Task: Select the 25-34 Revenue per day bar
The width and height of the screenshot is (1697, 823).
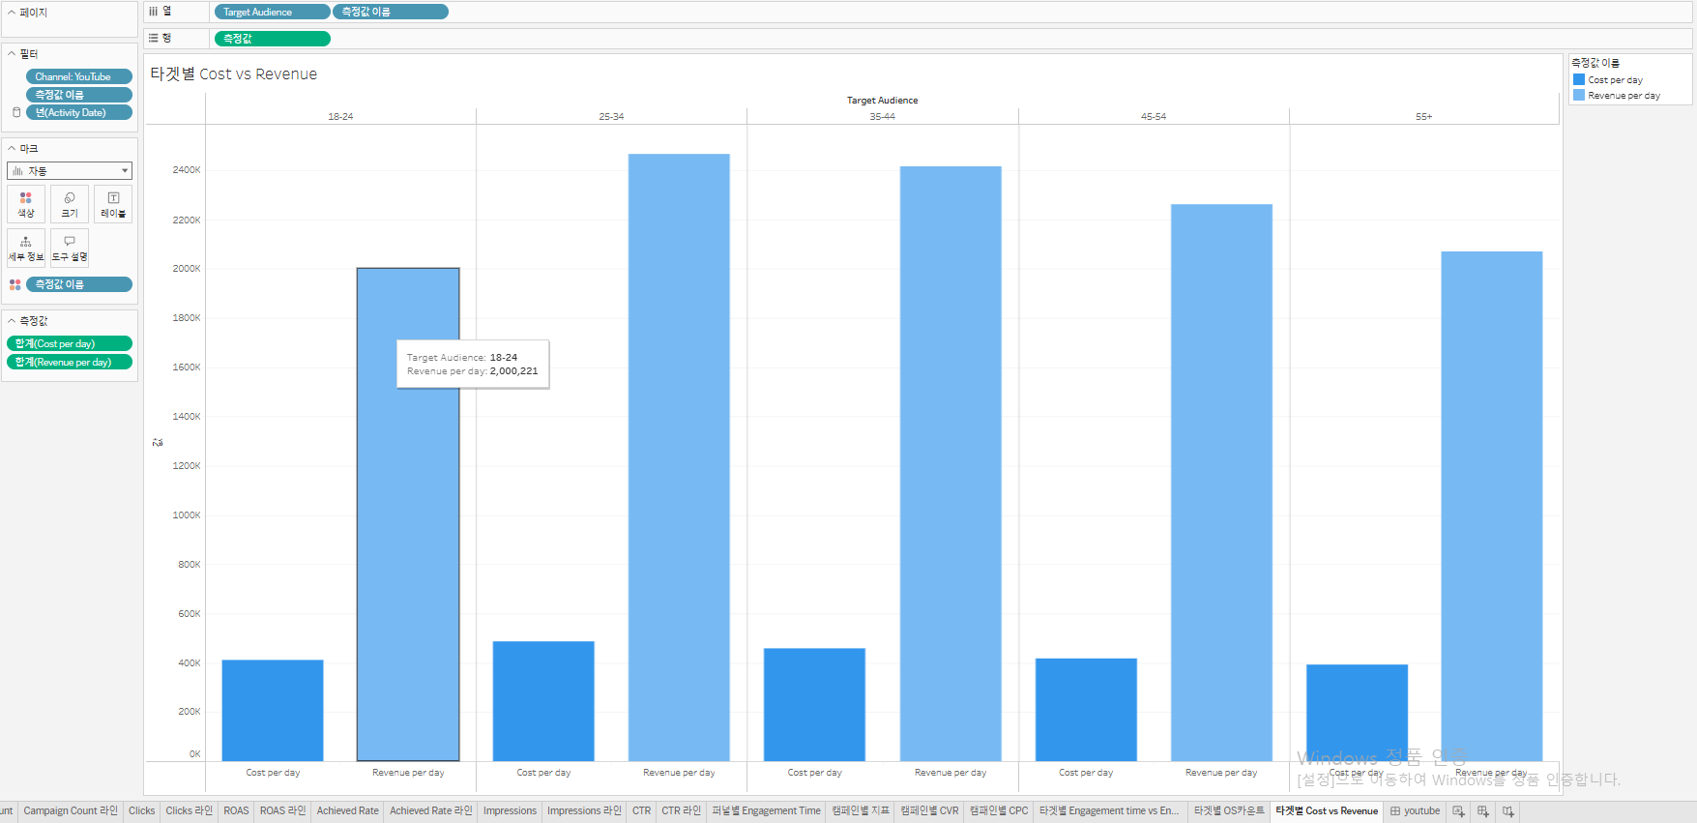Action: click(679, 457)
